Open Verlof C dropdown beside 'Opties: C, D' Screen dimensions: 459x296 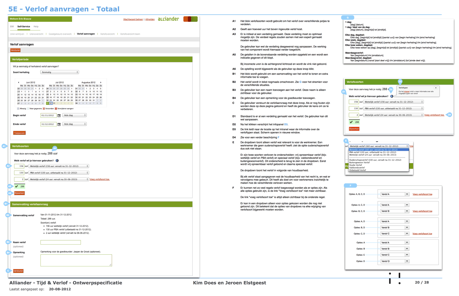click(394, 234)
